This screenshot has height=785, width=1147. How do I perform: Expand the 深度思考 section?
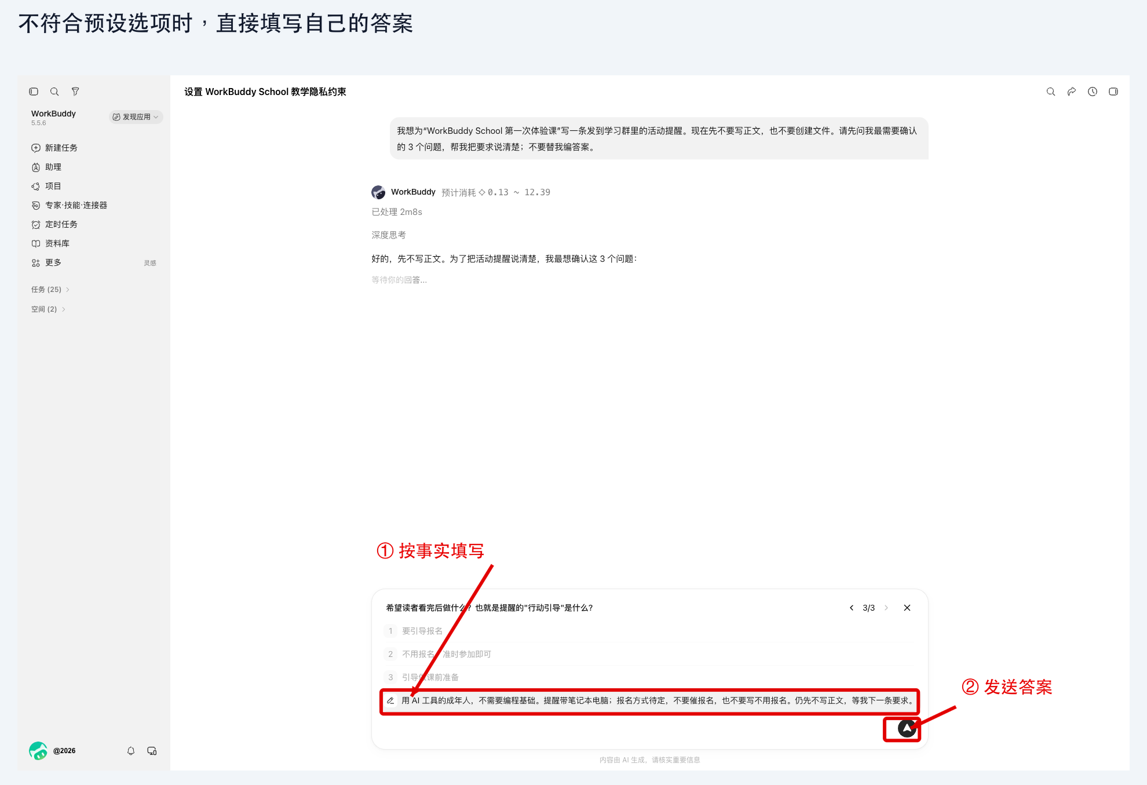pyautogui.click(x=389, y=235)
